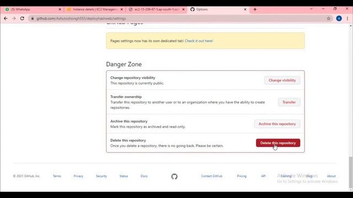The image size is (353, 198).
Task: Click the browser back arrow
Action: (6, 18)
